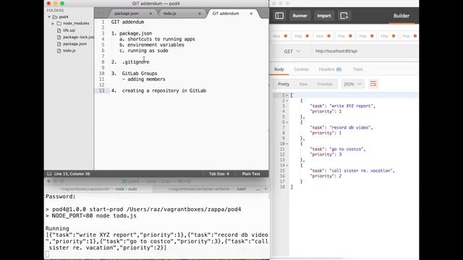Open the Headers (6) response tab
Screen dimensions: 463x260
coord(330,69)
